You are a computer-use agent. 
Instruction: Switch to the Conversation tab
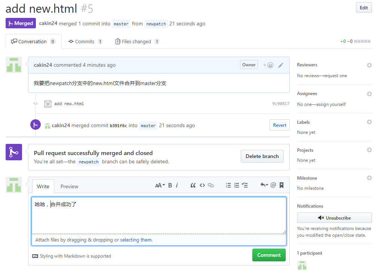click(34, 41)
